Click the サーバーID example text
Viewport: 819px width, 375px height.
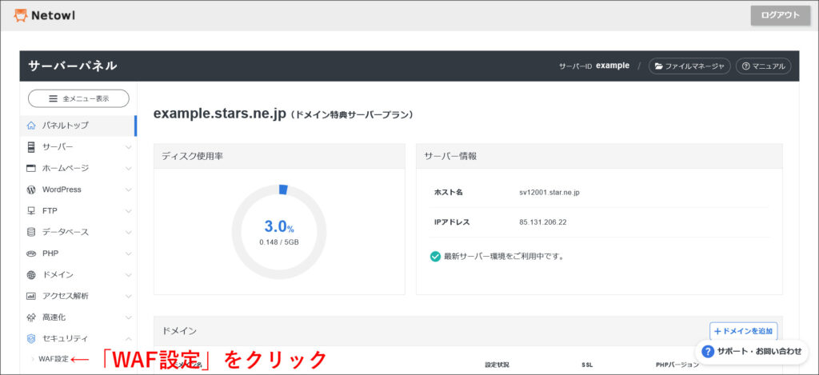tap(594, 66)
